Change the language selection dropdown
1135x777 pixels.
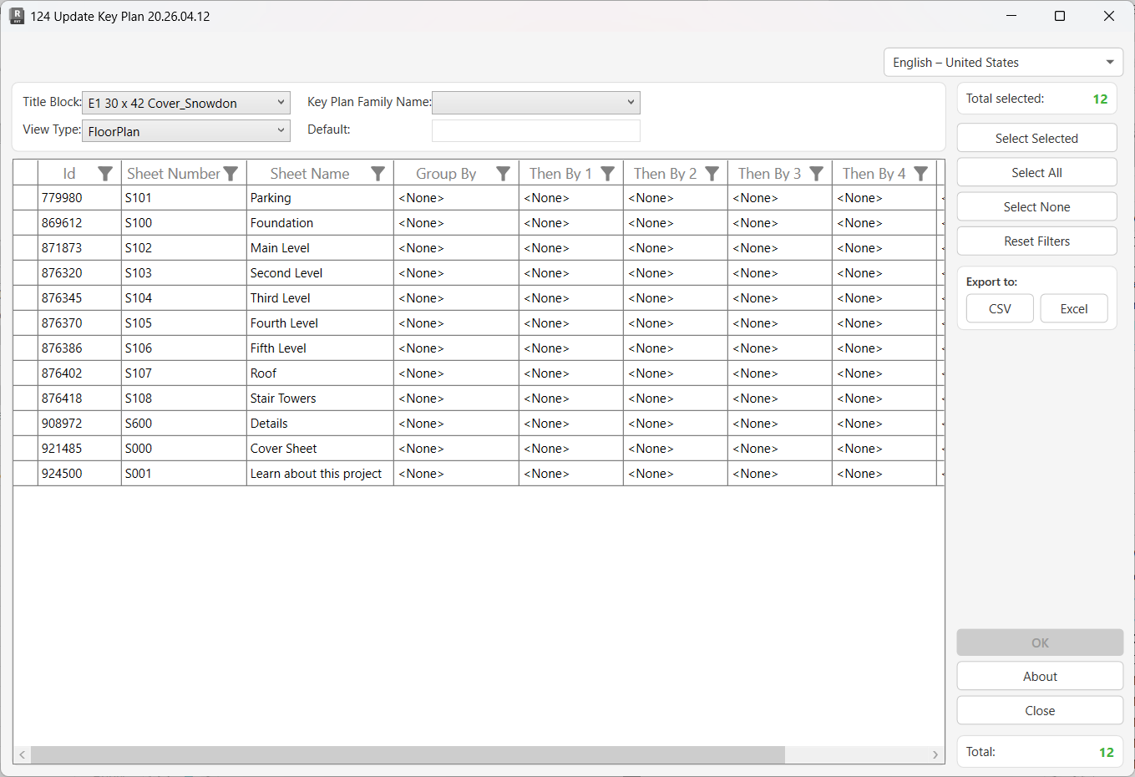click(1110, 62)
